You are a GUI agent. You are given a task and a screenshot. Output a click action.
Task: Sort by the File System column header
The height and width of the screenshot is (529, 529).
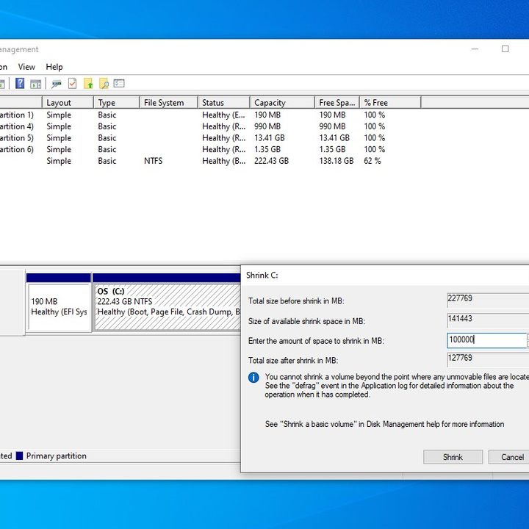pos(169,103)
